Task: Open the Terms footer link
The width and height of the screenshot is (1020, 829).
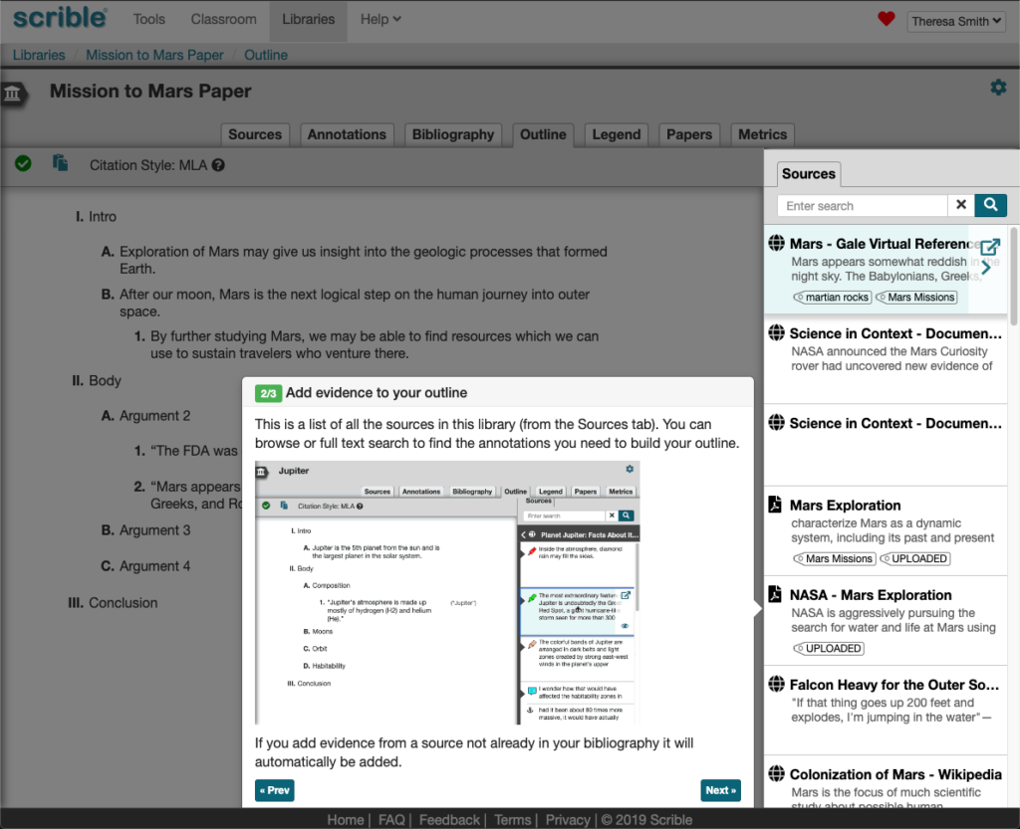Action: point(513,820)
